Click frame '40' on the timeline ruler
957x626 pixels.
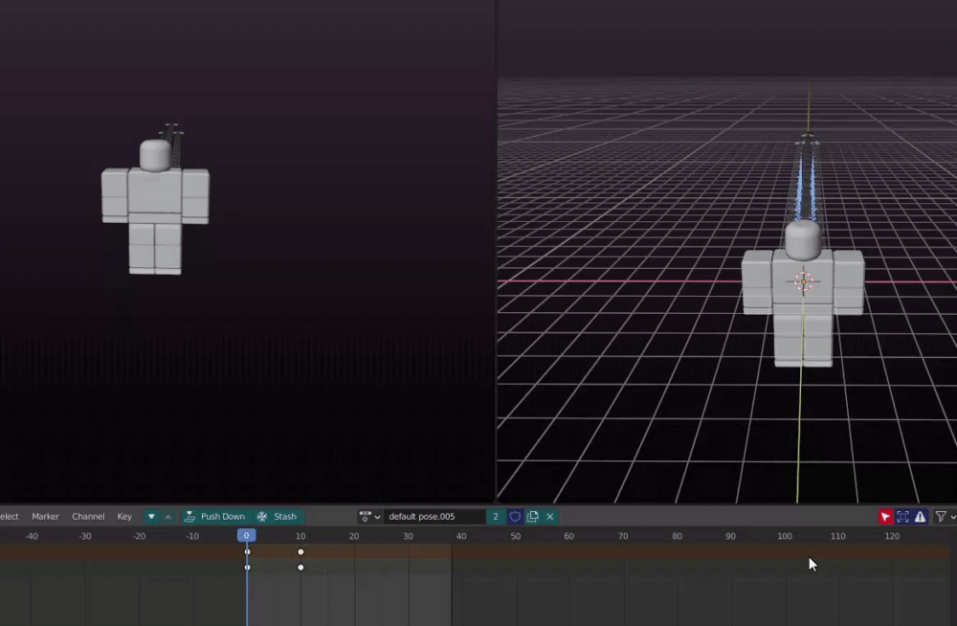click(x=461, y=536)
